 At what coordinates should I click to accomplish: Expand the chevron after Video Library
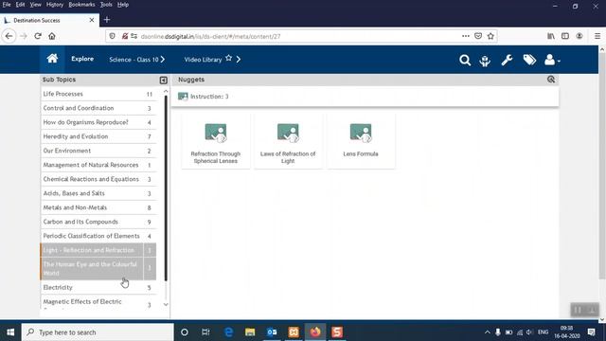tap(239, 60)
